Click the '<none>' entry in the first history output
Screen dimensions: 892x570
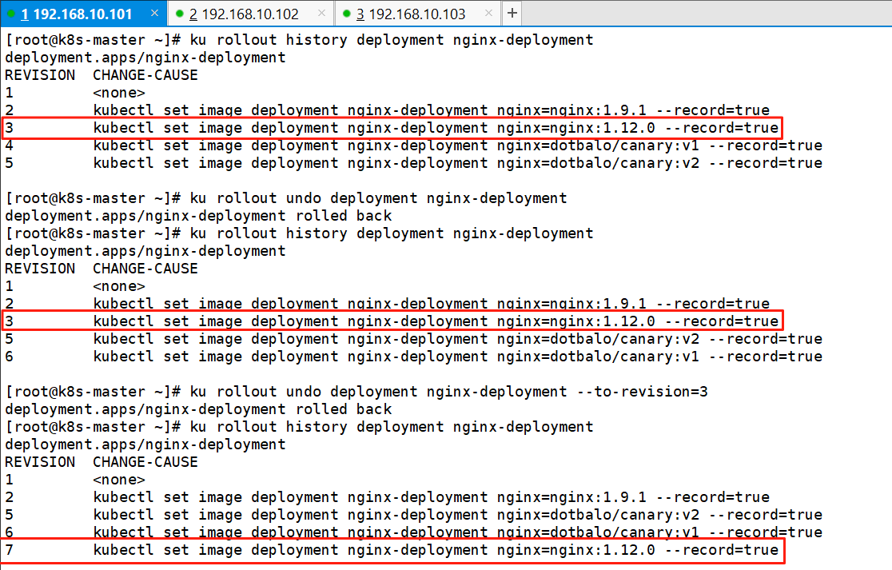(x=119, y=93)
